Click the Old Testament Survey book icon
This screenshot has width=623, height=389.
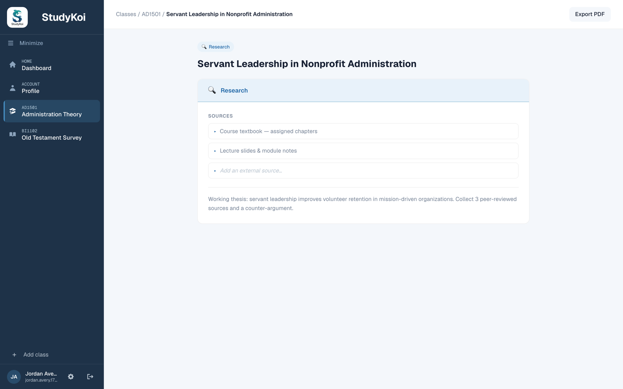pos(13,134)
